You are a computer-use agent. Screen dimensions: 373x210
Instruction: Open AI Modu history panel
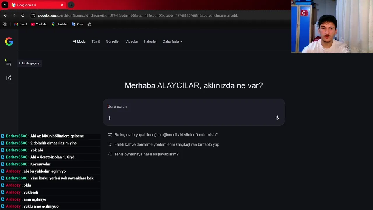tap(9, 63)
